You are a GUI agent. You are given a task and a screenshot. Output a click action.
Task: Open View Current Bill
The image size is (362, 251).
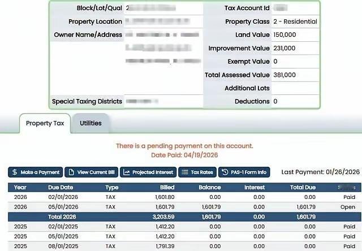[92, 172]
